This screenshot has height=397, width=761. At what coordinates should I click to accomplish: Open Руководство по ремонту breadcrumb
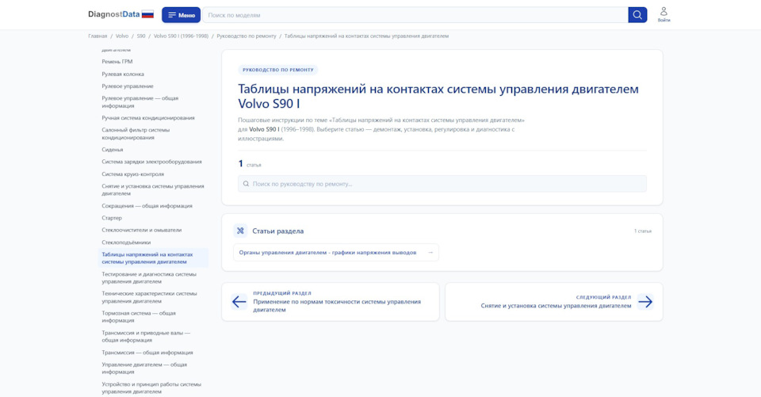(247, 36)
